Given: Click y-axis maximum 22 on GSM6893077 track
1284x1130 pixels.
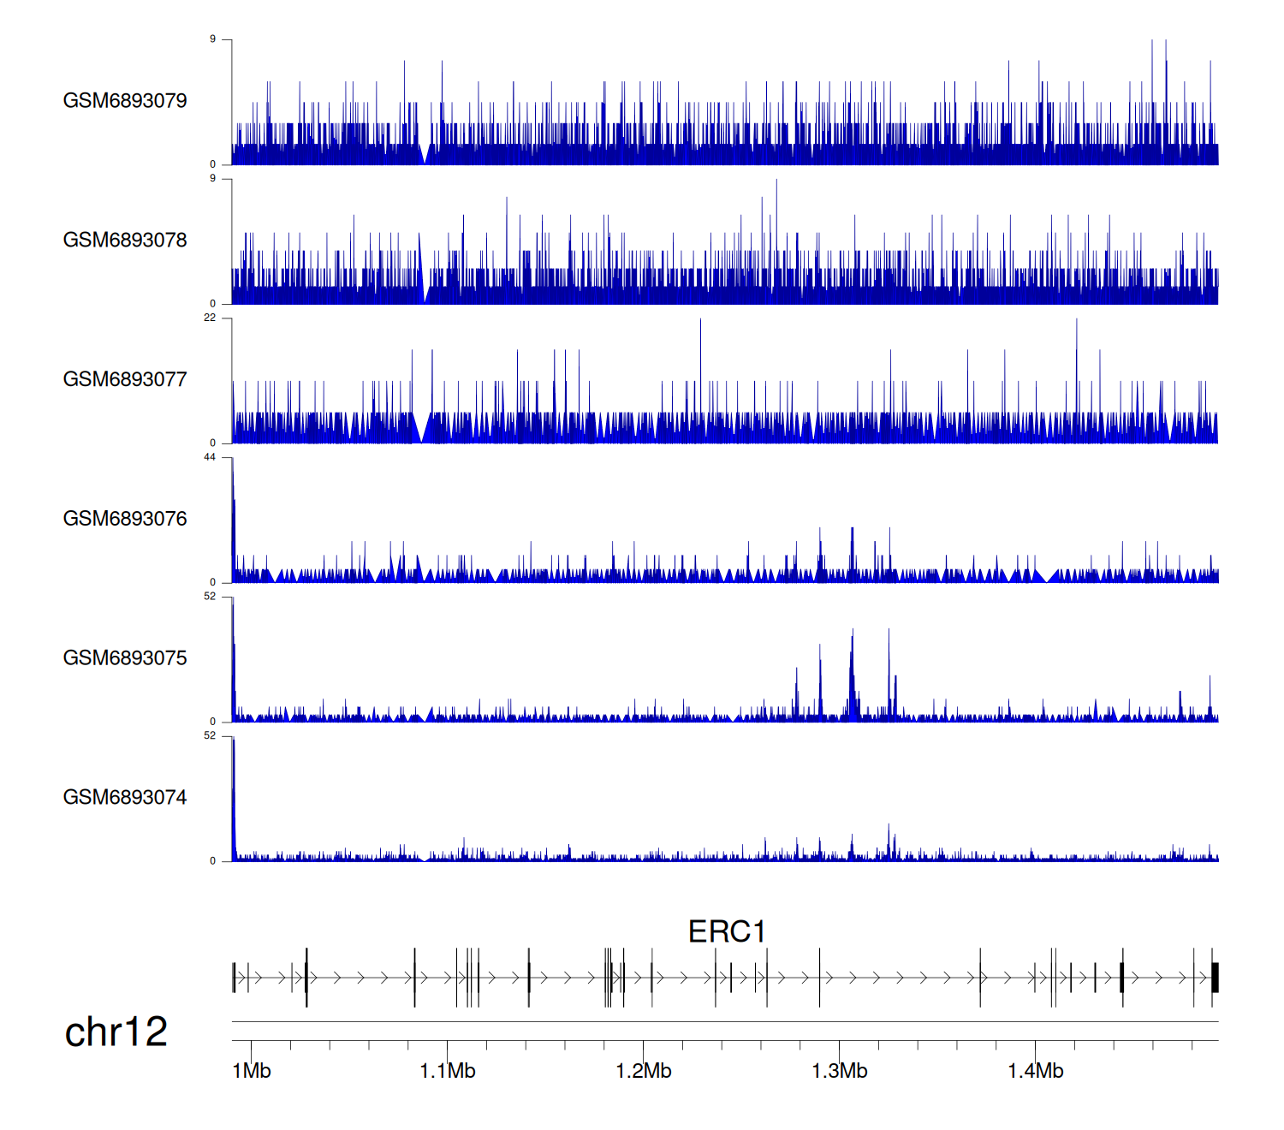Looking at the screenshot, I should pos(210,318).
